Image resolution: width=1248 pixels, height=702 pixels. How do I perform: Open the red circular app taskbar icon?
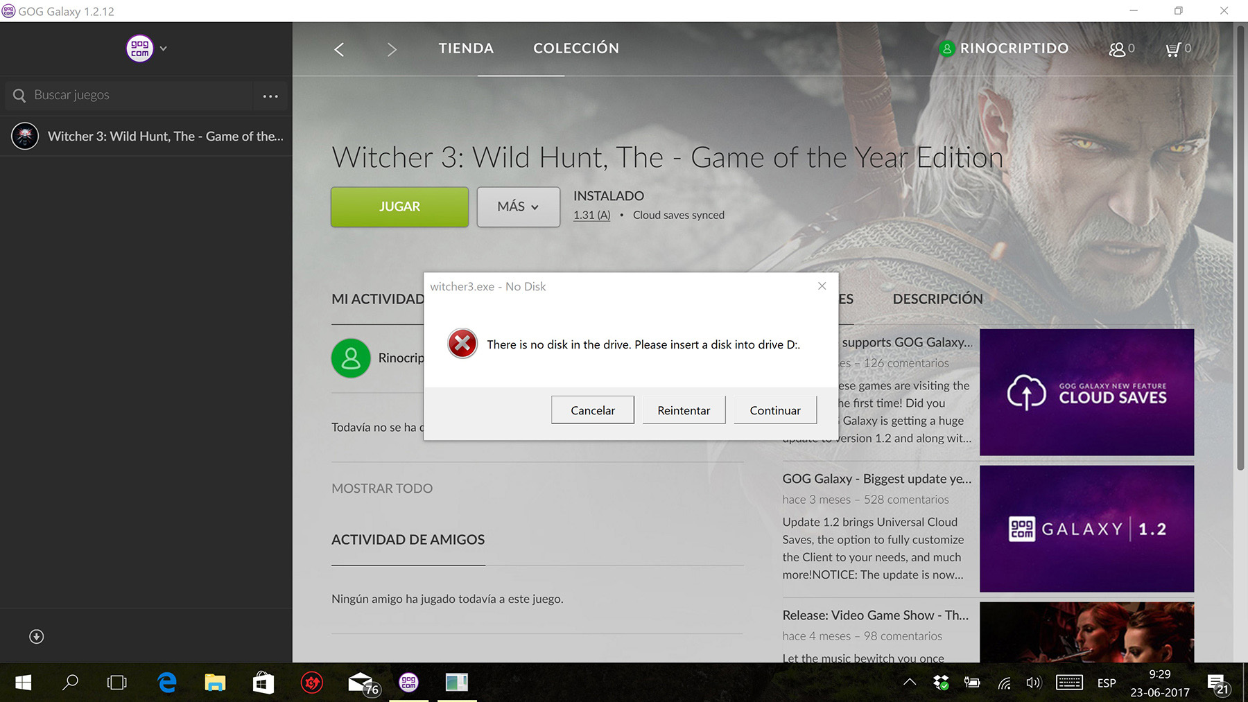[312, 683]
